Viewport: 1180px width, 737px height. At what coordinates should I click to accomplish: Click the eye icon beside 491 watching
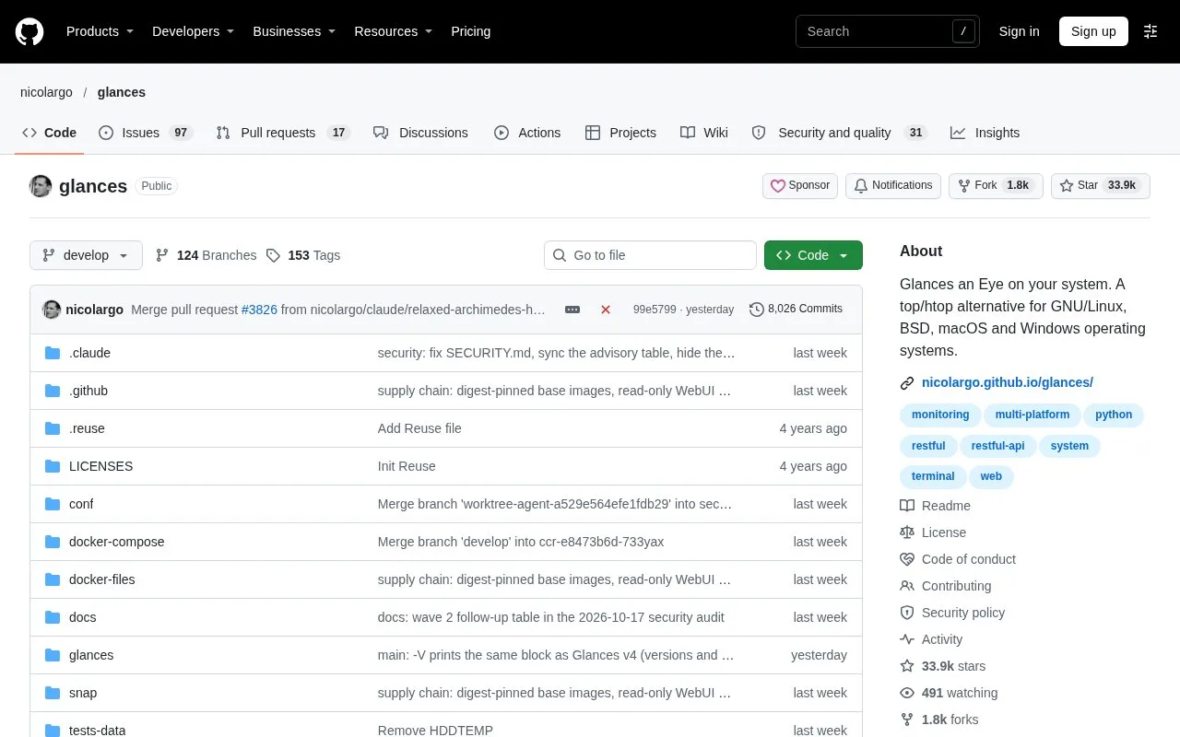[907, 693]
